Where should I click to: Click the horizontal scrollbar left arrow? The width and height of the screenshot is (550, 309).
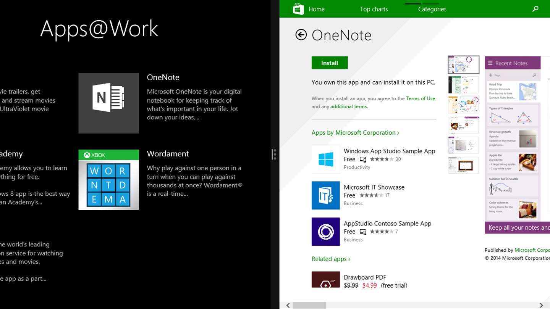288,305
